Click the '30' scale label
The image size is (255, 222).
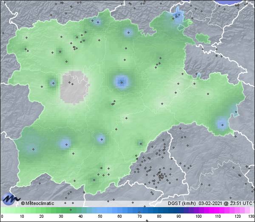pos(61,216)
